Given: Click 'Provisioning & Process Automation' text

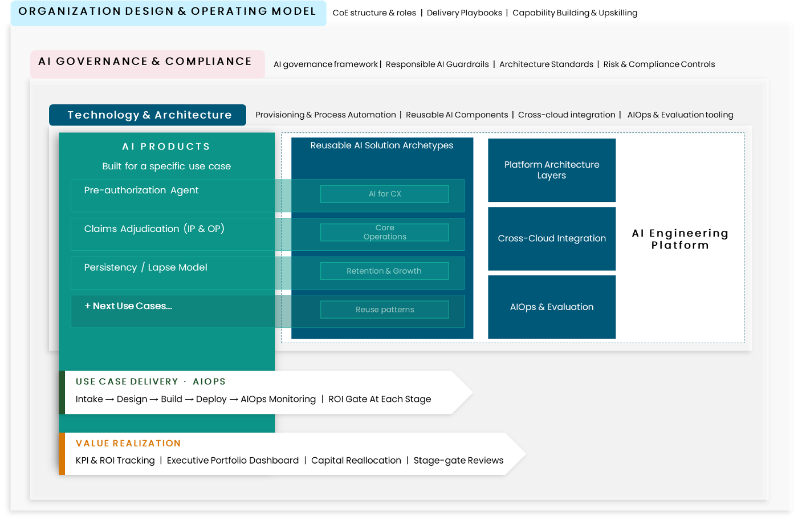Looking at the screenshot, I should click(x=325, y=115).
